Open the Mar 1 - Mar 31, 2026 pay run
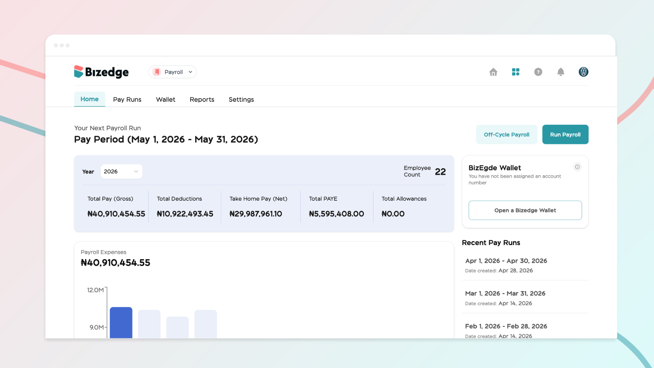This screenshot has width=654, height=368. click(525, 298)
